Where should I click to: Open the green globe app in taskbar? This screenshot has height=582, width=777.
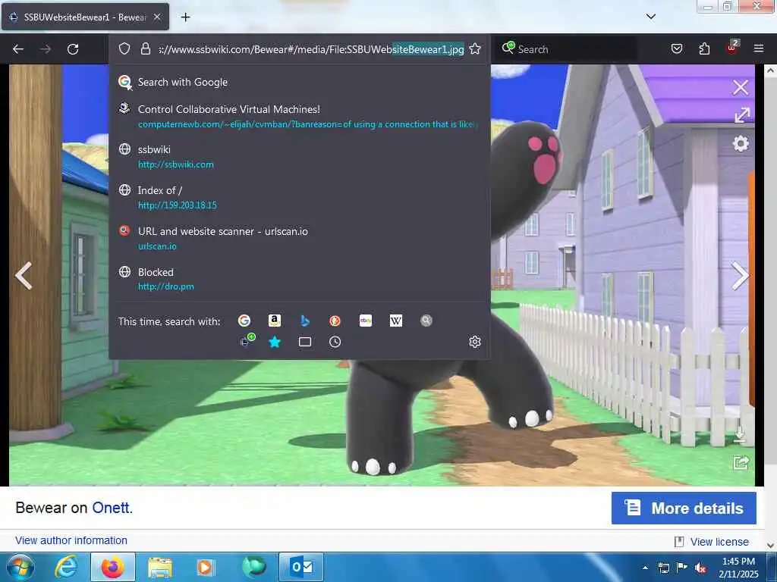(x=253, y=567)
